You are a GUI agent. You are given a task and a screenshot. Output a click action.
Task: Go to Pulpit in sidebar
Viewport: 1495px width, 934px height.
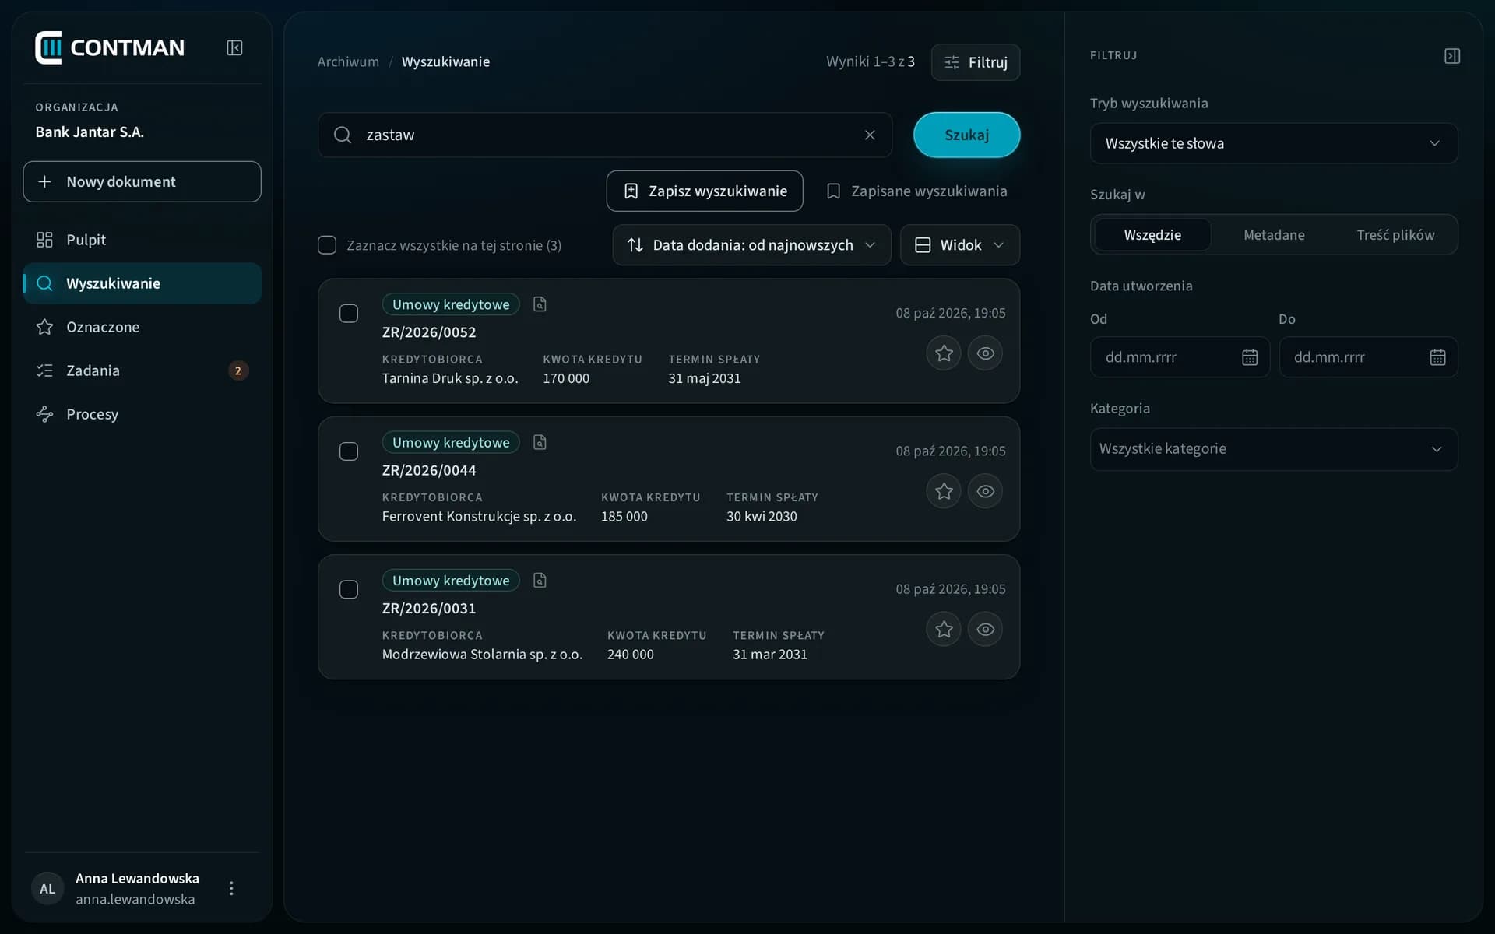pos(142,240)
